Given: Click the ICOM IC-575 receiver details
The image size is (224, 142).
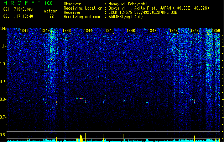Looking at the screenshot, I should coord(143,12).
